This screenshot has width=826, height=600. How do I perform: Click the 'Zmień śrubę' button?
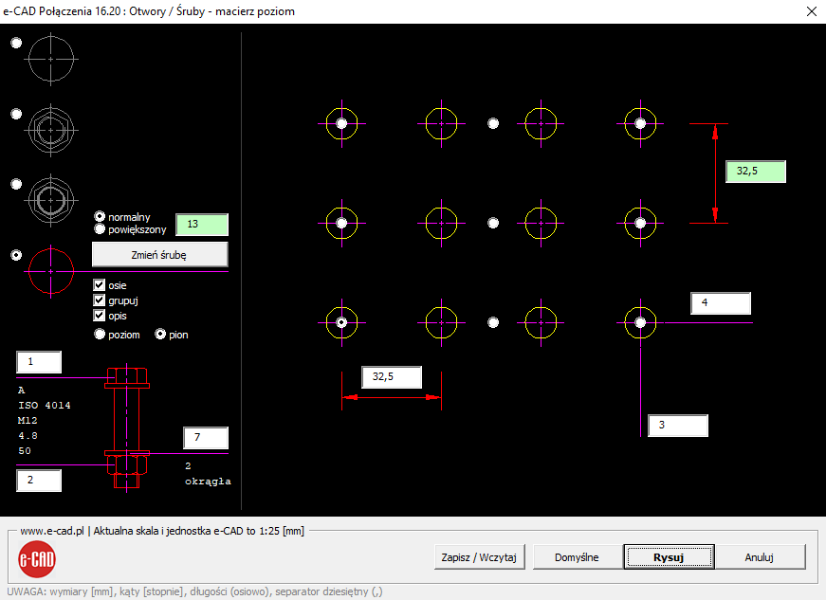159,255
